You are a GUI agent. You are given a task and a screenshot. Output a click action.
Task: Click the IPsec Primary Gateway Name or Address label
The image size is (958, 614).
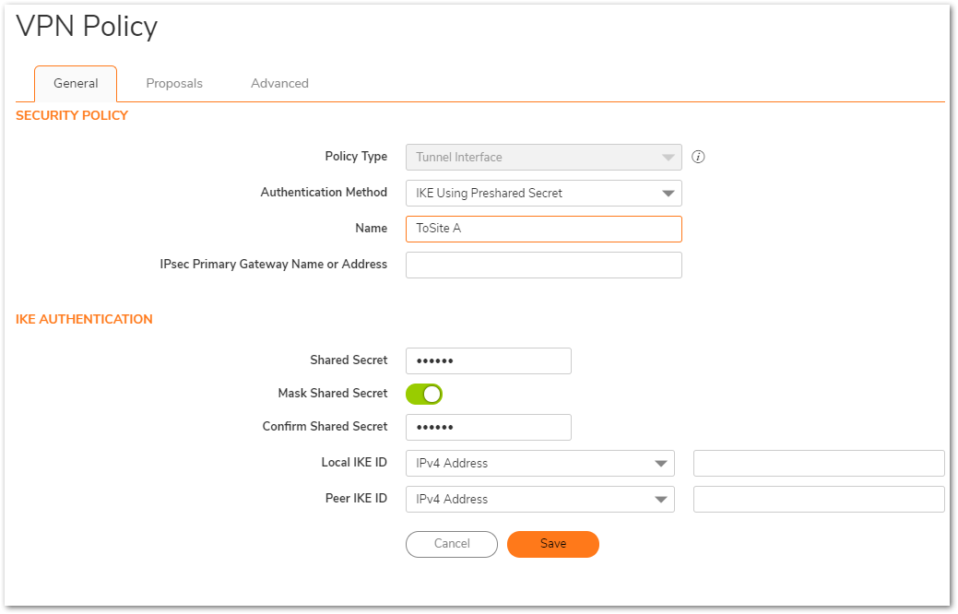pos(273,265)
